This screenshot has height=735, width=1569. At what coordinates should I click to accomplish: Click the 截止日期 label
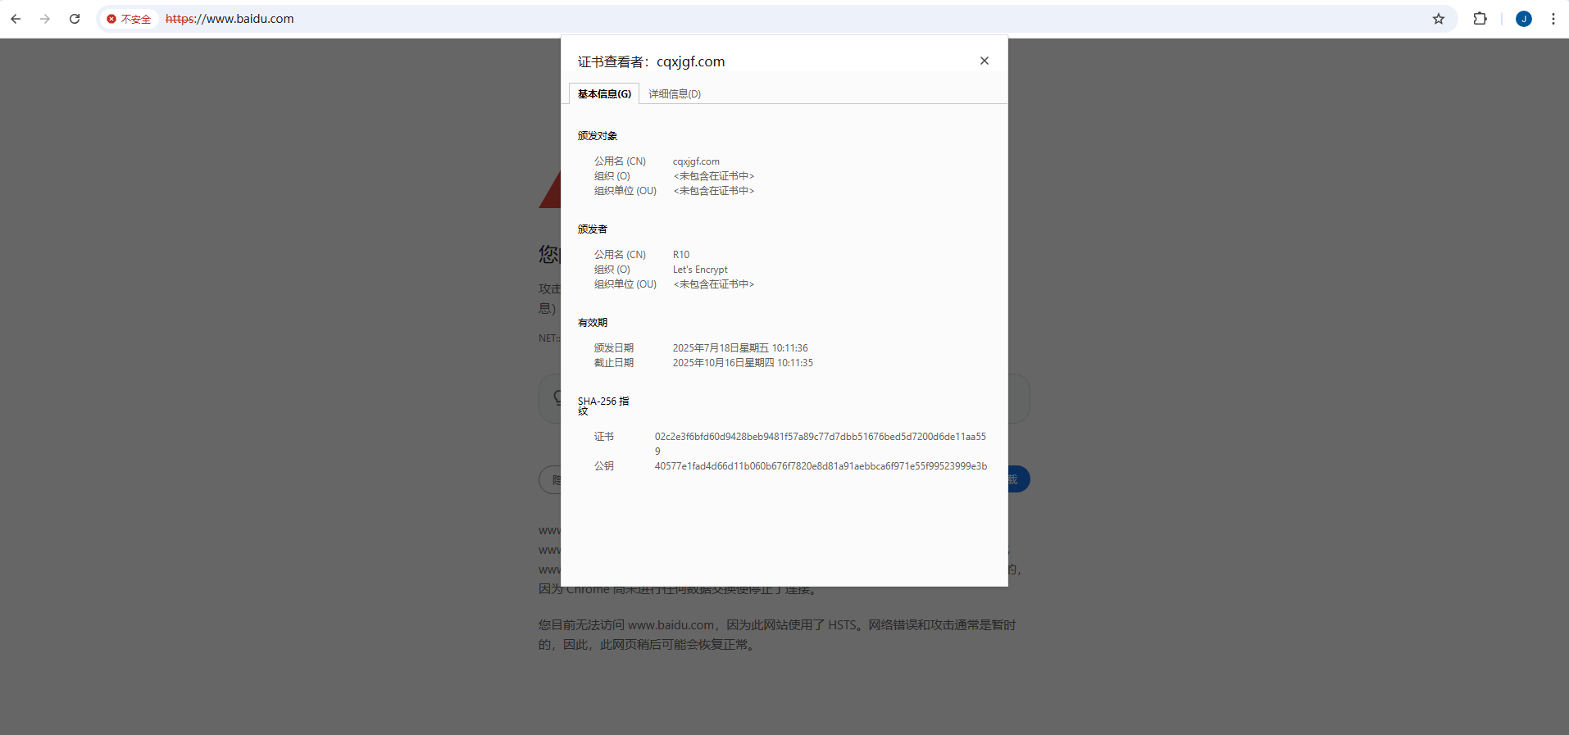(x=614, y=363)
